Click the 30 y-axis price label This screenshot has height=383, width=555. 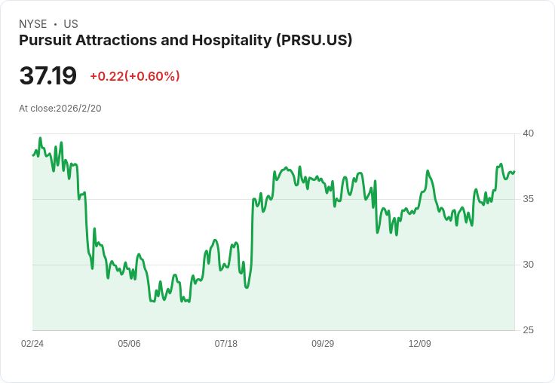pos(529,265)
